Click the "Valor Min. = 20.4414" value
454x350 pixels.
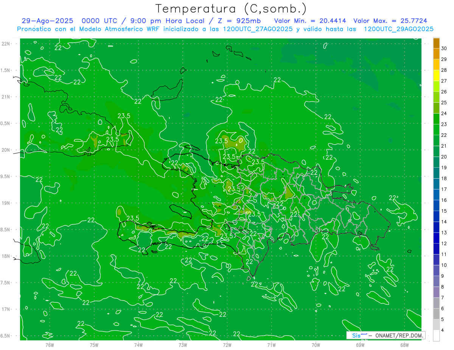[x=309, y=21]
